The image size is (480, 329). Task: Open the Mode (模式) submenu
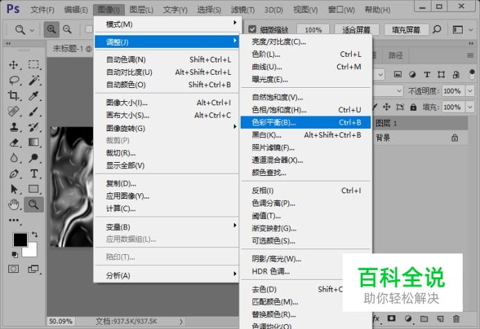coord(166,24)
